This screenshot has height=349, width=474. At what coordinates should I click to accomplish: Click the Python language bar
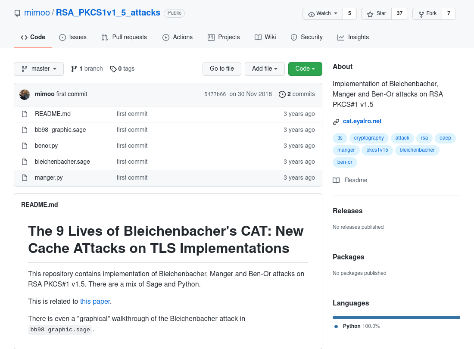[x=396, y=317]
